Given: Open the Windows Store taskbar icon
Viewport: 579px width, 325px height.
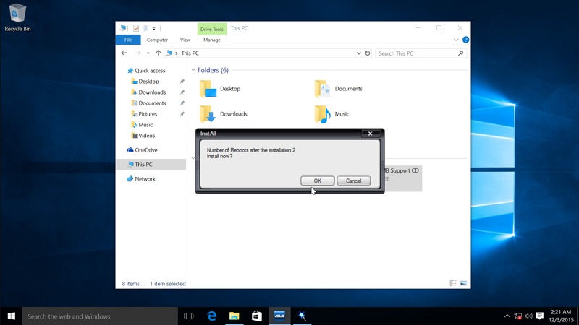Looking at the screenshot, I should tap(256, 316).
